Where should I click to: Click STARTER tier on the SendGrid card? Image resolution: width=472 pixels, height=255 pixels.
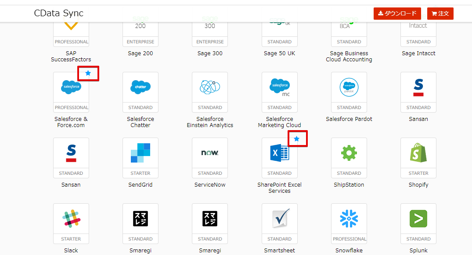click(140, 174)
